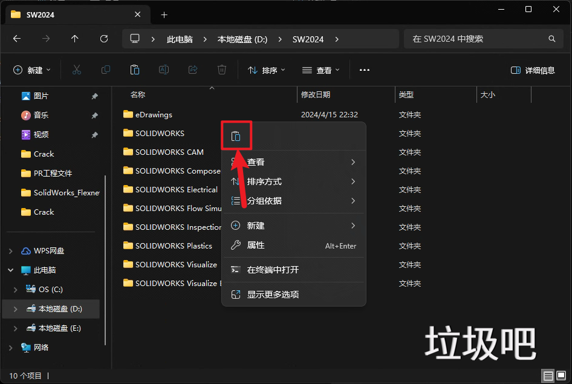
Task: Expand 此电脑 in the sidebar
Action: [x=10, y=270]
